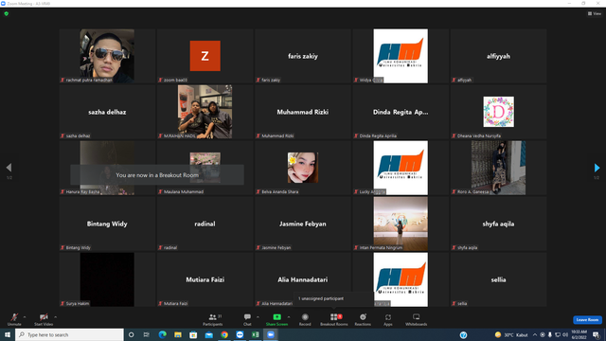The height and width of the screenshot is (341, 606).
Task: Click the 'You are now in a Breakout Room' banner
Action: click(x=157, y=174)
